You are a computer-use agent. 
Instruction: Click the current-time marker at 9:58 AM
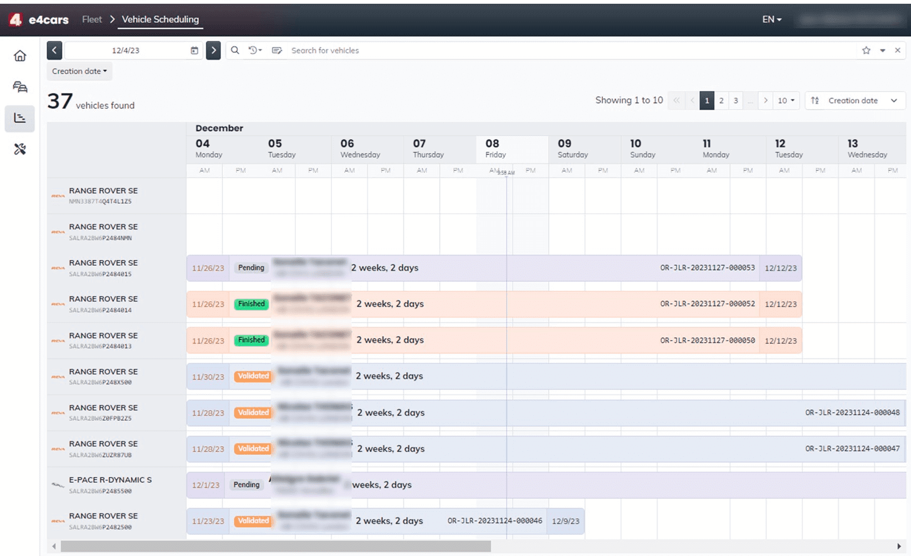point(506,173)
